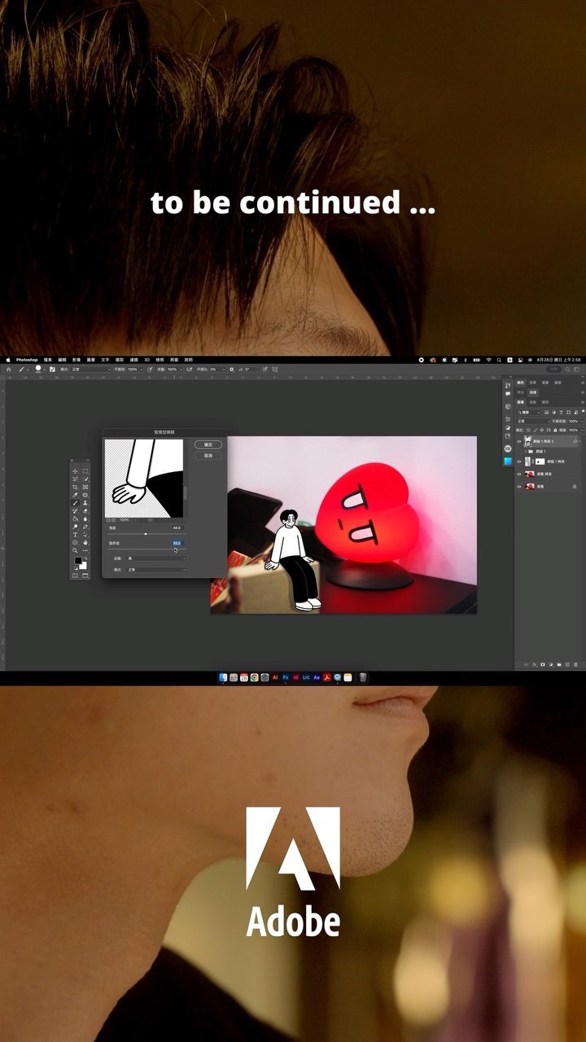Toggle eye icon of the masked layer
Screen dimensions: 586x1042
519,462
